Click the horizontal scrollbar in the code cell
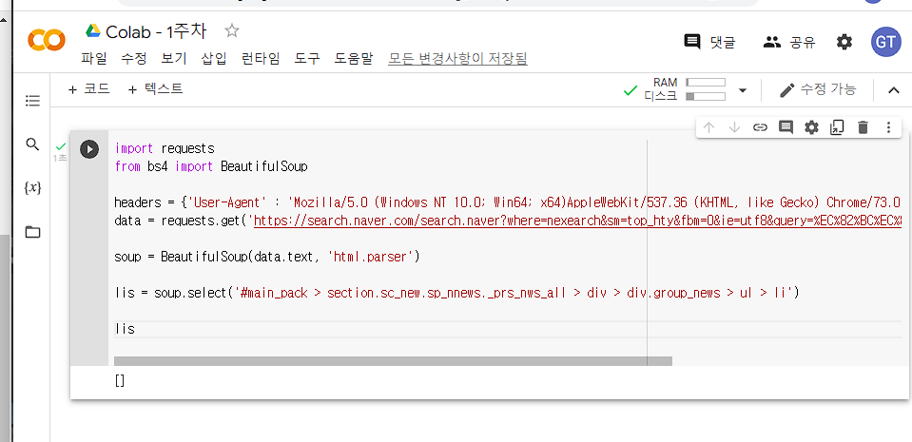Image resolution: width=912 pixels, height=442 pixels. (393, 361)
